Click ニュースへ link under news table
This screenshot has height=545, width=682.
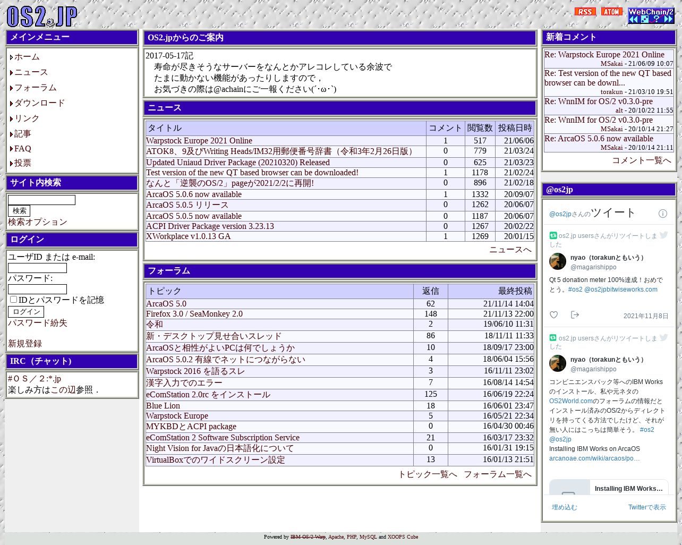510,250
